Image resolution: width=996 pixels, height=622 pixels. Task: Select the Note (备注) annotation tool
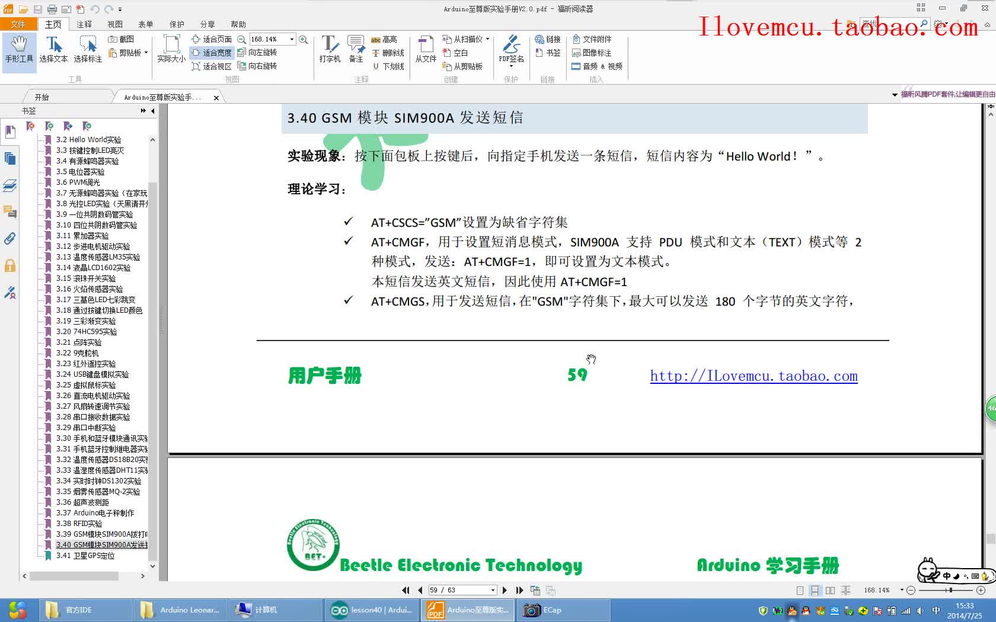pyautogui.click(x=356, y=49)
